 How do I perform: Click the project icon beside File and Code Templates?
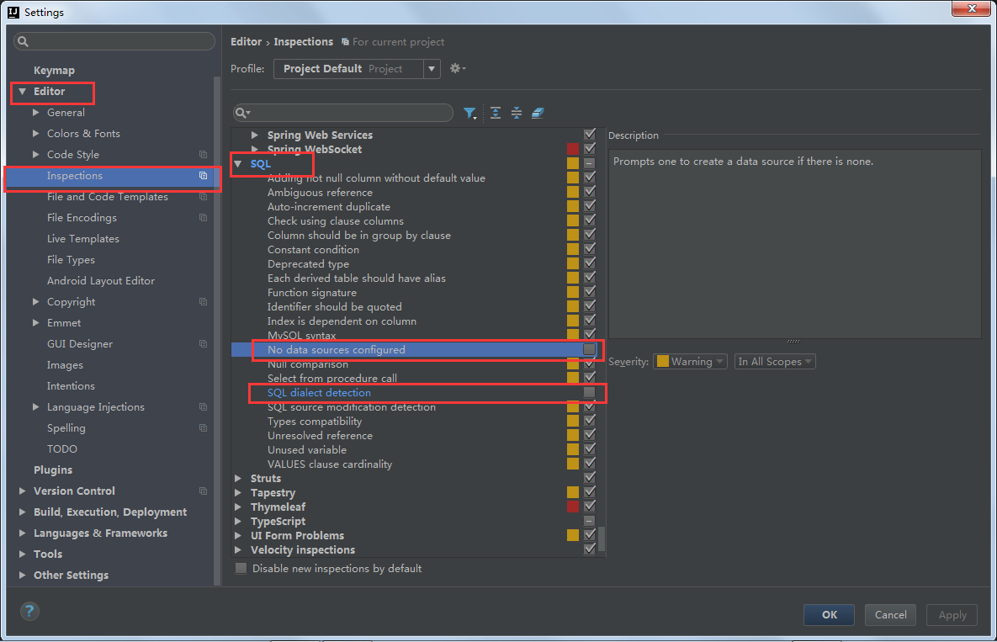pos(204,197)
